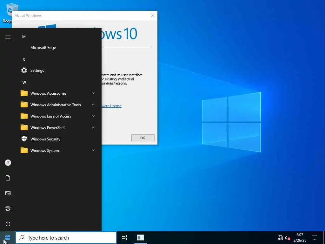This screenshot has height=244, width=325.
Task: Click the muted speaker tray icon
Action: tap(288, 238)
